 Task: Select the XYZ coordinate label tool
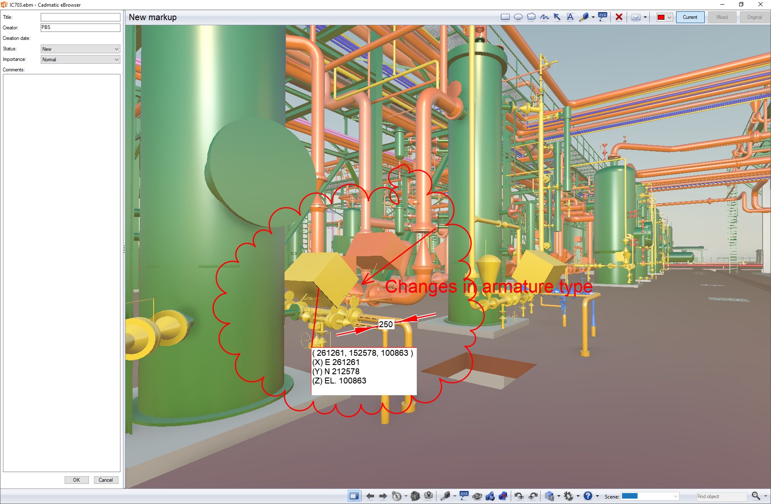(x=603, y=17)
